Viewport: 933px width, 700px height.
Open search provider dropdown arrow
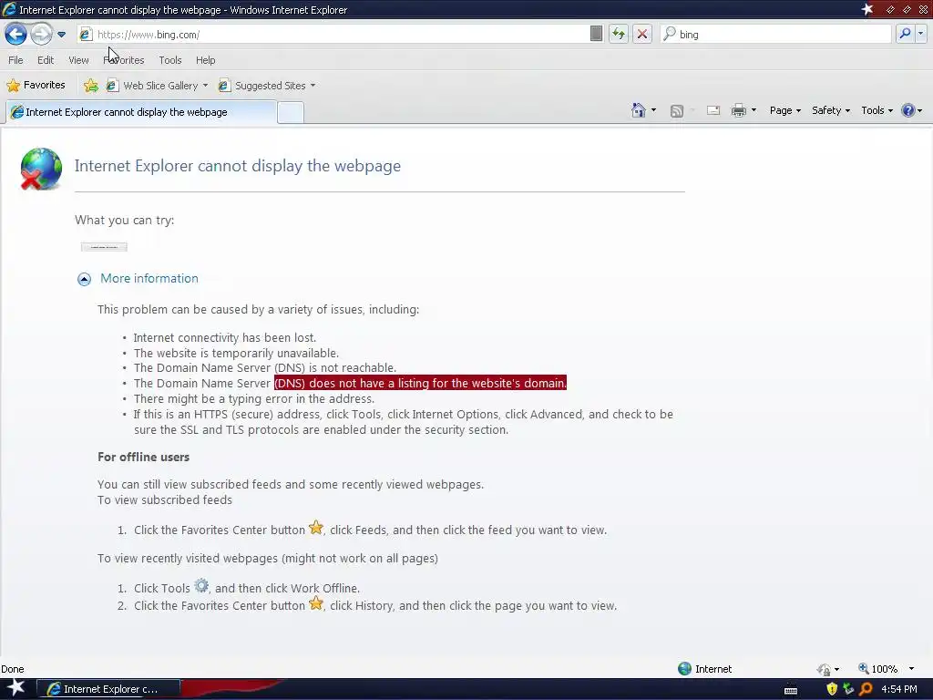coord(920,34)
